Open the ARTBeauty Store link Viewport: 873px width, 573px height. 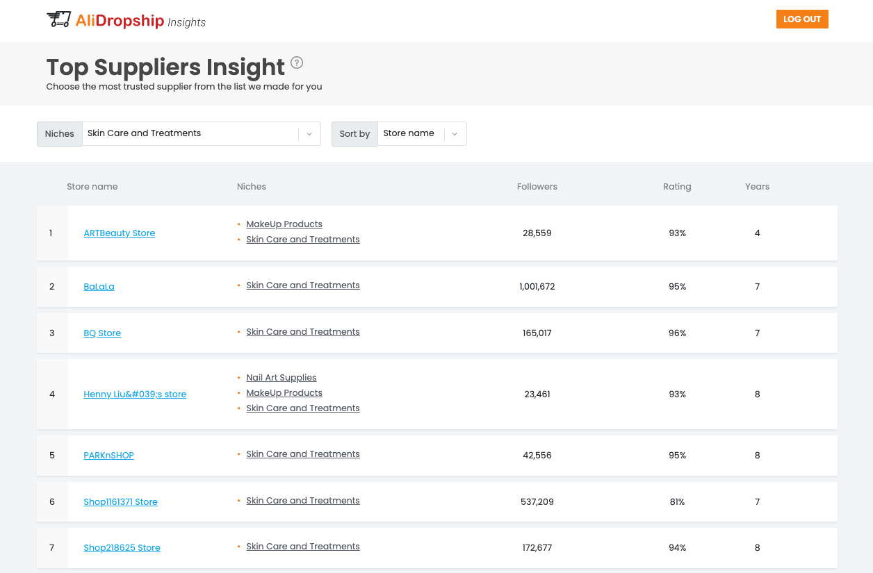(x=120, y=233)
